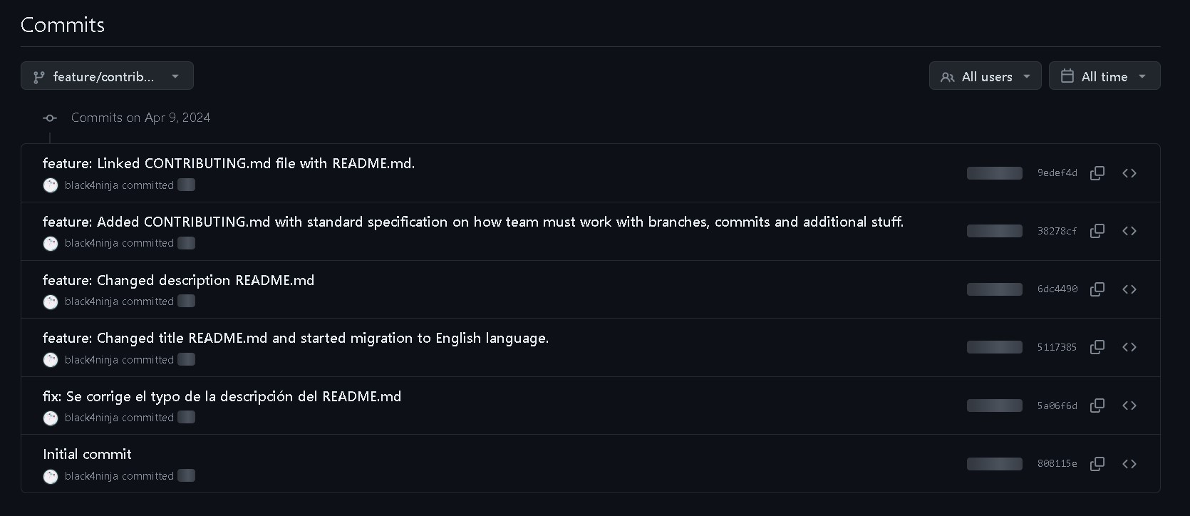The width and height of the screenshot is (1190, 516).
Task: Open the Spanish 'fix: Se corrige el typo' commit
Action: [x=222, y=396]
